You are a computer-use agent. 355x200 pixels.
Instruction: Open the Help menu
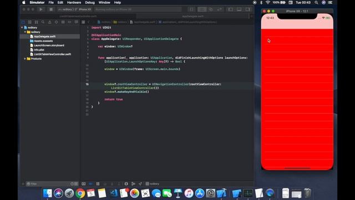click(117, 2)
